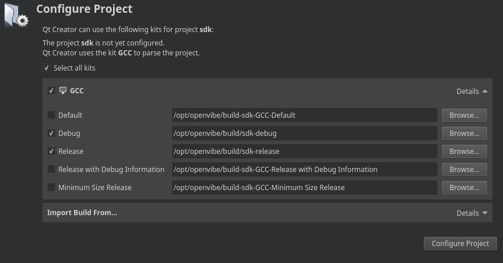This screenshot has width=503, height=263.
Task: Toggle the Select all kits checkbox
Action: tap(47, 68)
